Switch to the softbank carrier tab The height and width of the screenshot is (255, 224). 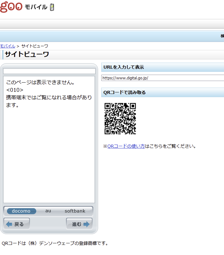pyautogui.click(x=75, y=211)
